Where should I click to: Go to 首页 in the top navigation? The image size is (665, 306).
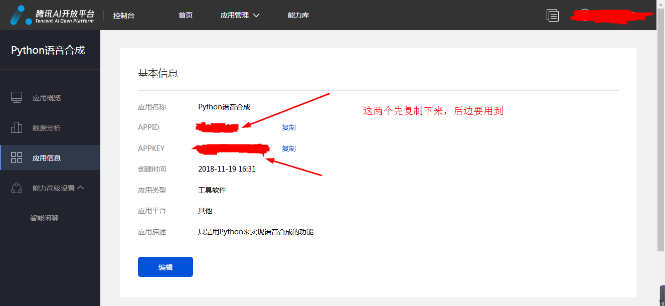click(x=186, y=15)
